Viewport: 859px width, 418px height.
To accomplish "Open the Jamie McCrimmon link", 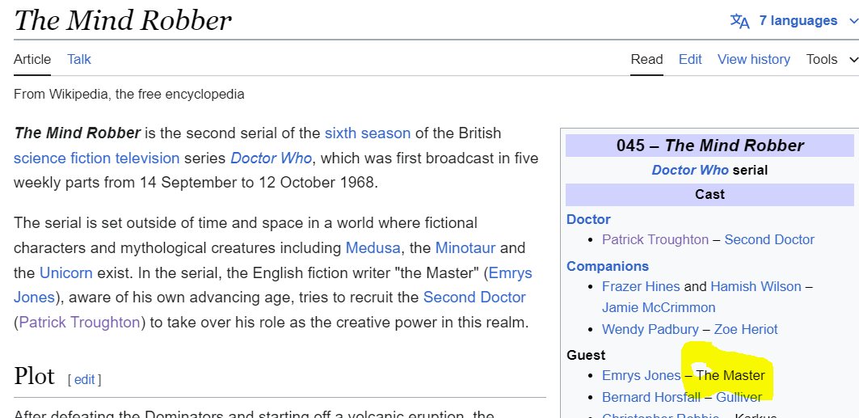I will (x=659, y=307).
